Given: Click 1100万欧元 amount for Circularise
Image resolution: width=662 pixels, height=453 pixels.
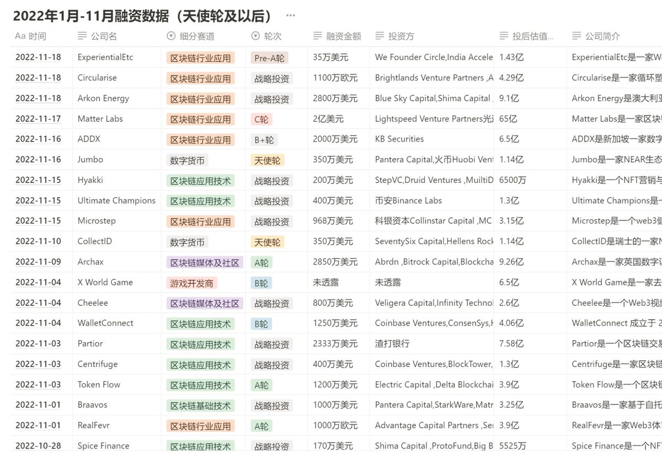Looking at the screenshot, I should pos(335,78).
